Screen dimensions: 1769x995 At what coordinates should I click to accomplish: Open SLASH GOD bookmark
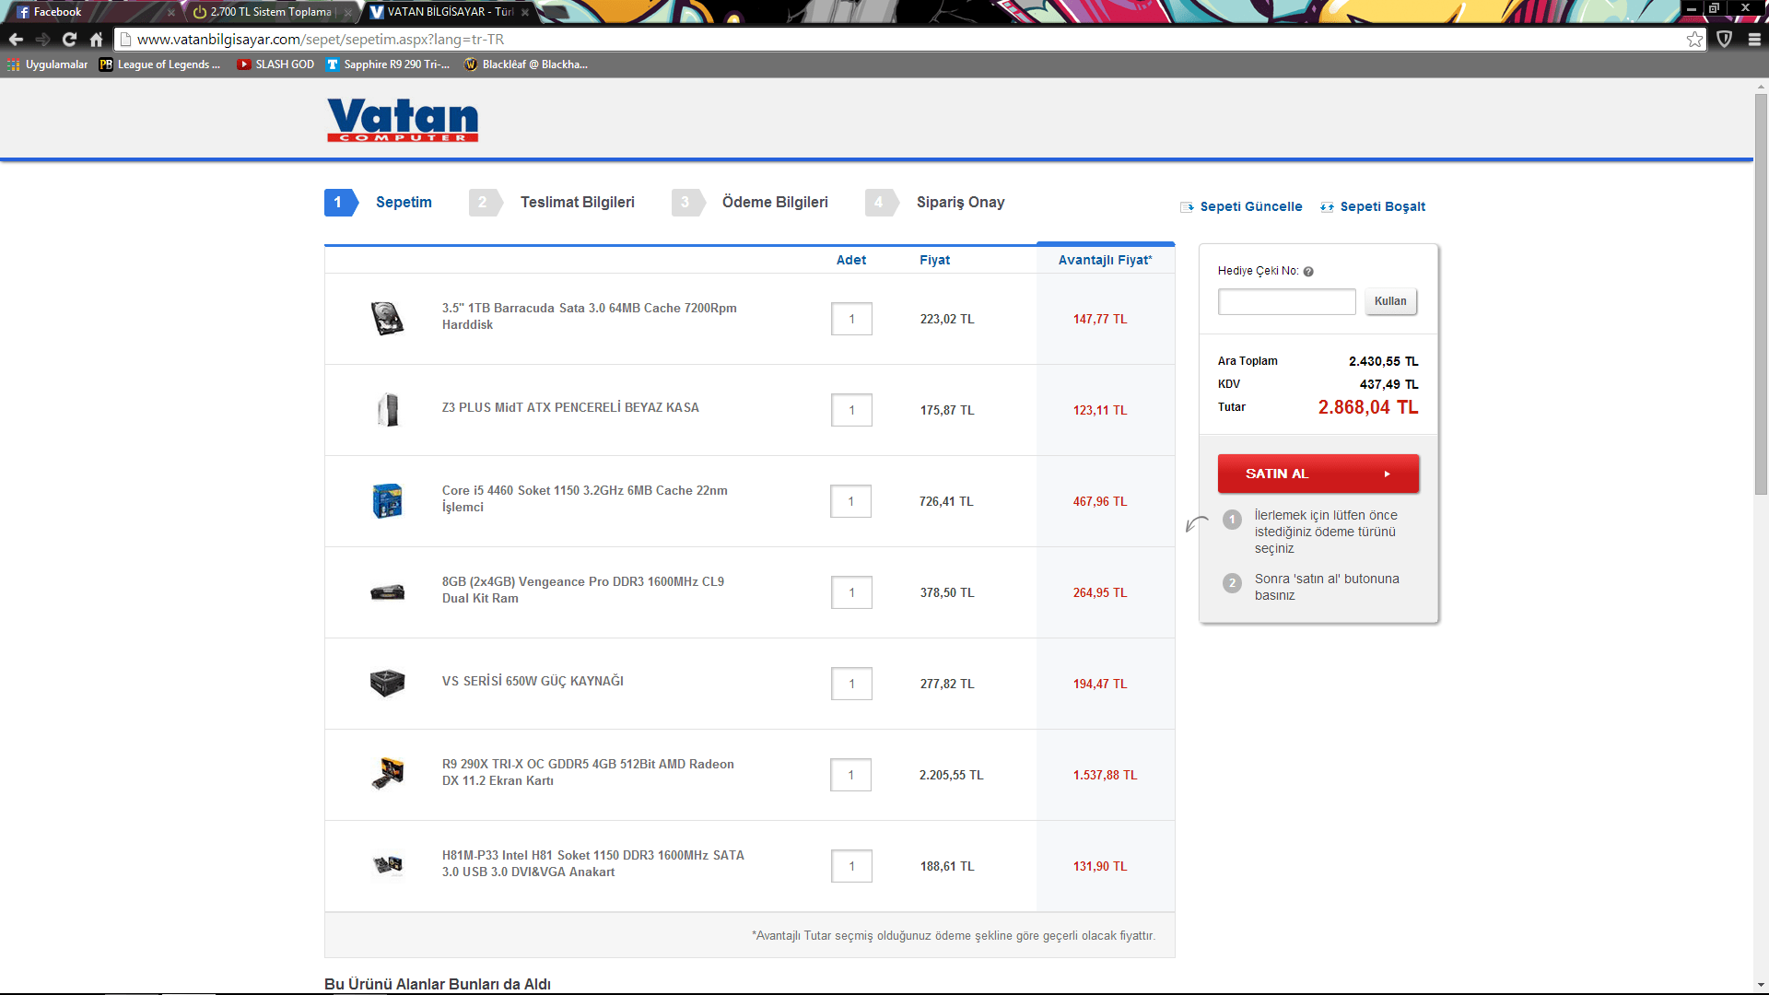[275, 64]
